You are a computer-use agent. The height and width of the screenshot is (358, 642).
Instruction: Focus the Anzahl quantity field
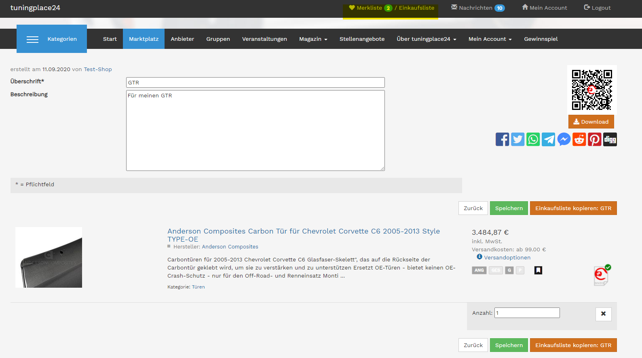tap(527, 313)
